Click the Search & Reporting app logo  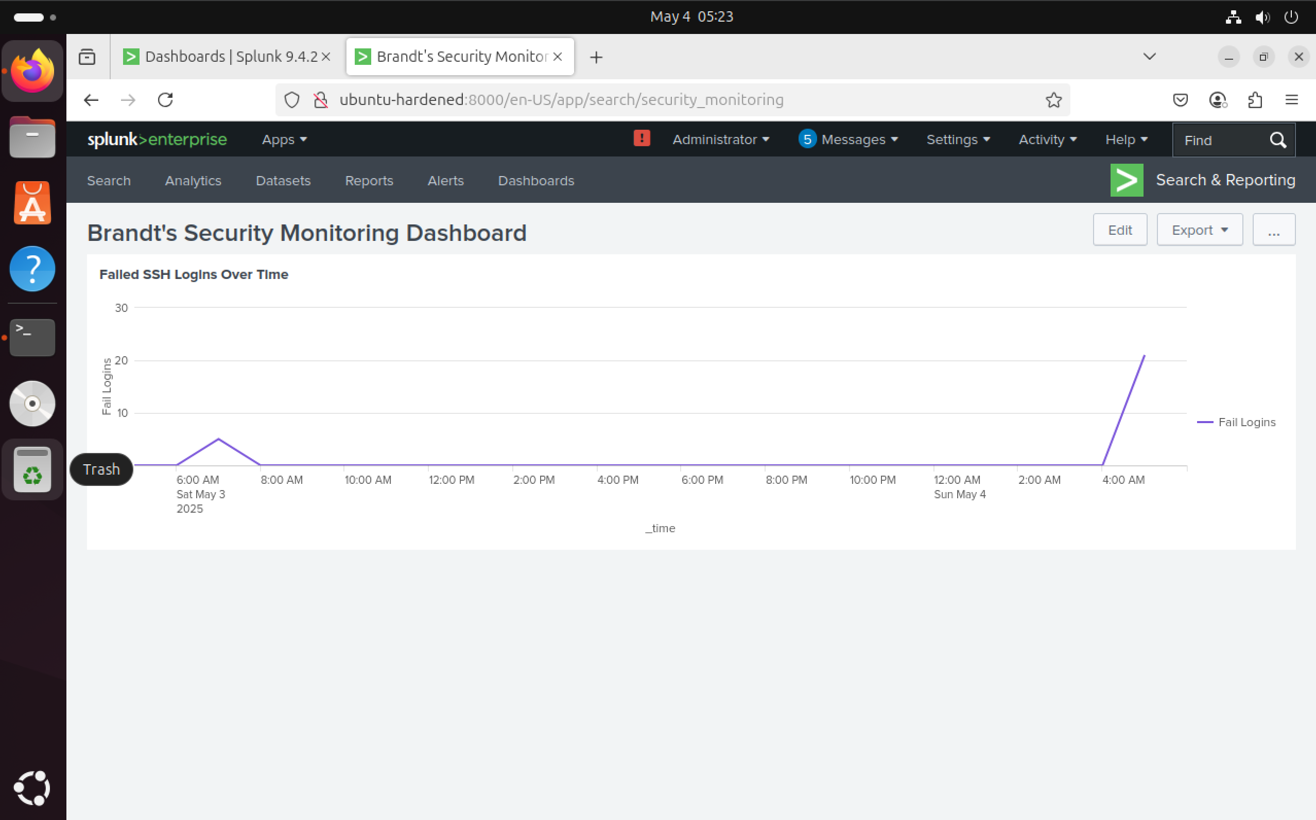pos(1126,180)
